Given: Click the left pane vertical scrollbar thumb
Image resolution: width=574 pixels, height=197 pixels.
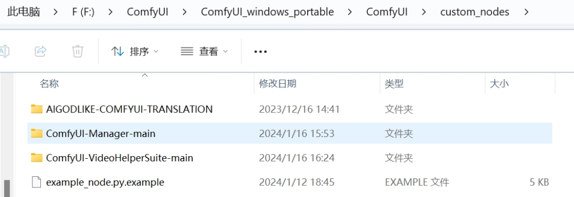Looking at the screenshot, I should point(6,188).
